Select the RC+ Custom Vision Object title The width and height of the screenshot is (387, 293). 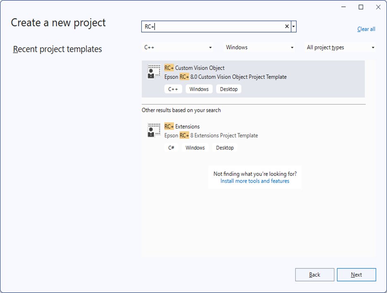(194, 68)
